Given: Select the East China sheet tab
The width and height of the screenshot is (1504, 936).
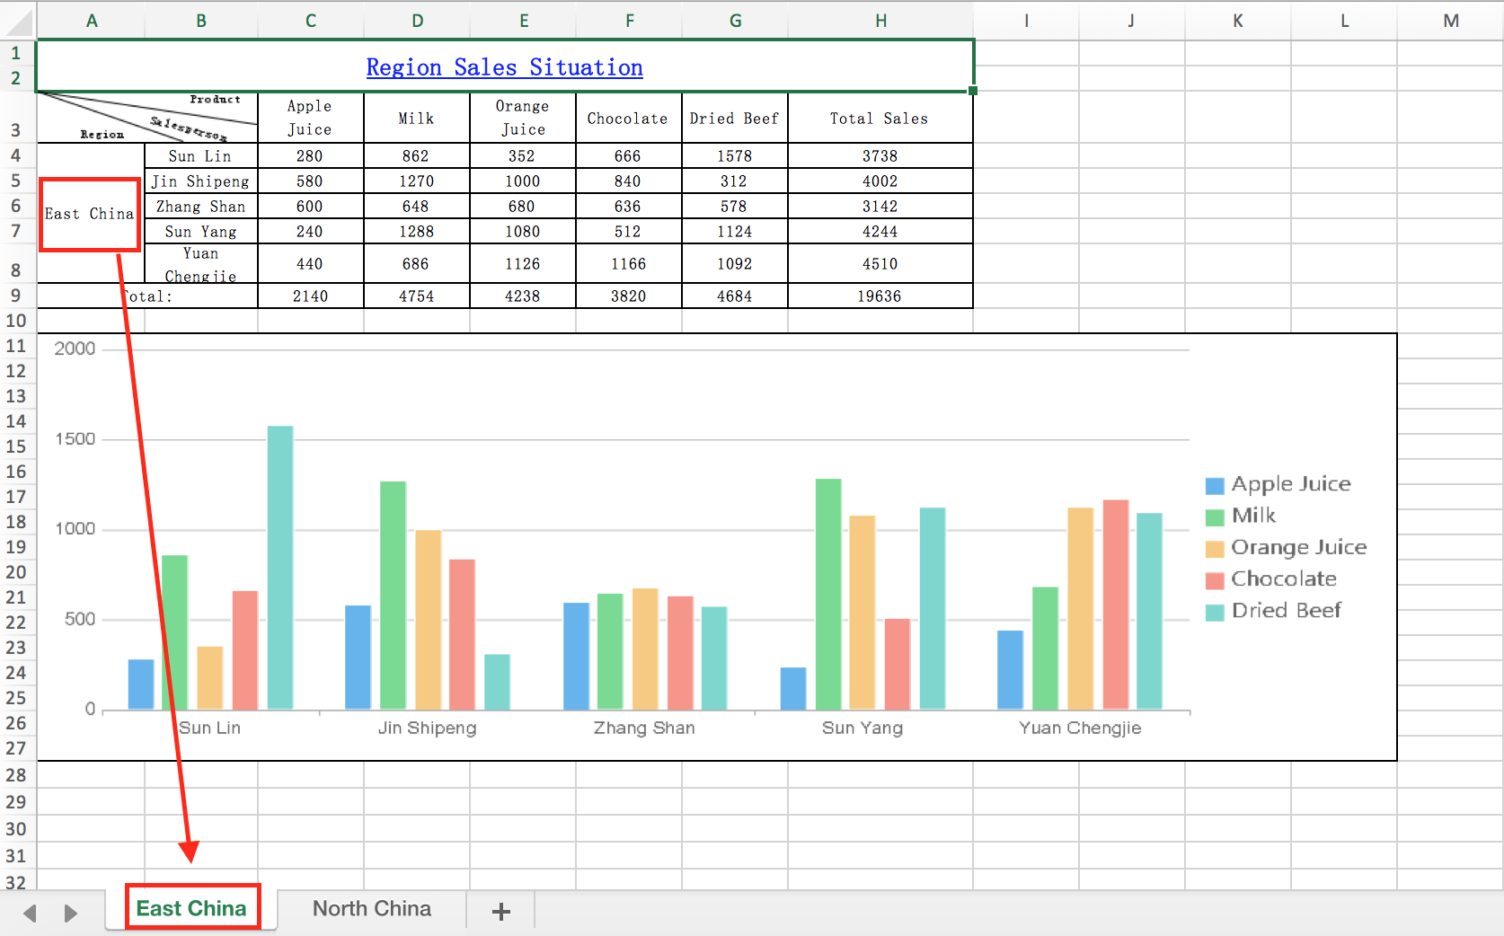Looking at the screenshot, I should [x=191, y=908].
